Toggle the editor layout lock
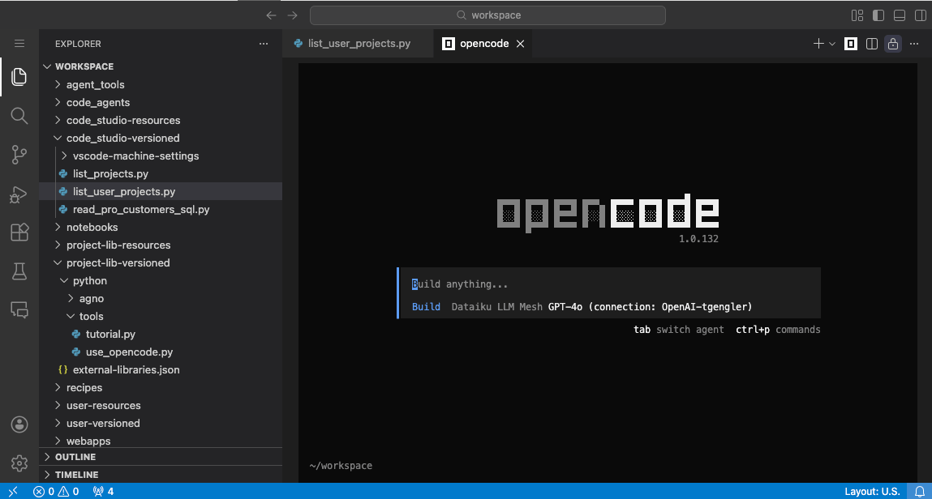 [892, 44]
